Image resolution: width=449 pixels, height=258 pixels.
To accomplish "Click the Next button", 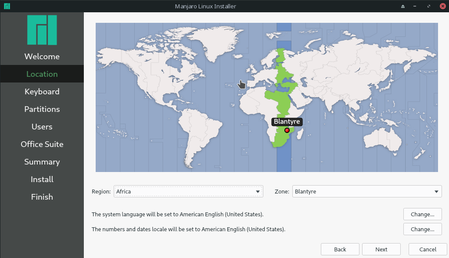I will pyautogui.click(x=381, y=249).
